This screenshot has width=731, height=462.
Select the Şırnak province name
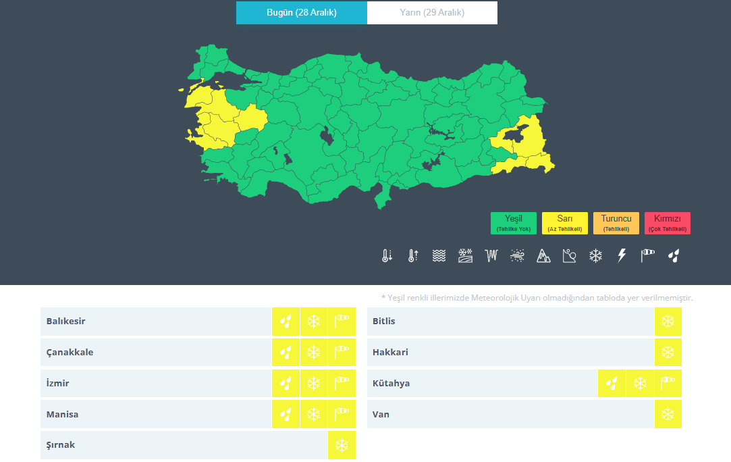coord(61,444)
